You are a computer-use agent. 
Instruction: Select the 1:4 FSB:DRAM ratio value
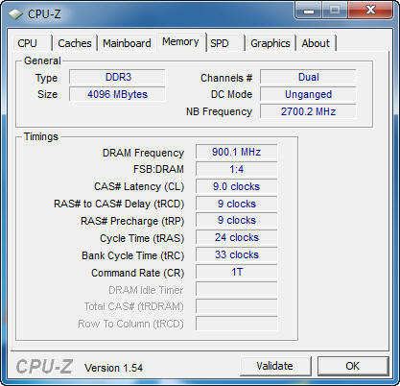237,169
